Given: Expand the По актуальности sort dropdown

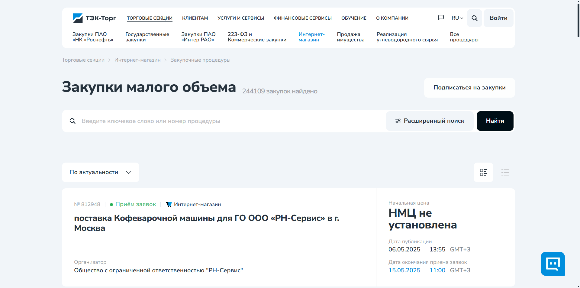Looking at the screenshot, I should click(101, 173).
